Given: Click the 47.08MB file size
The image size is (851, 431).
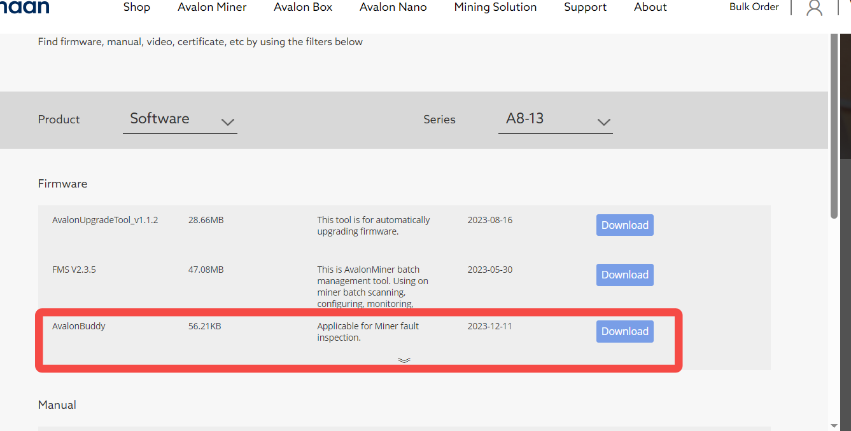Looking at the screenshot, I should click(x=206, y=270).
